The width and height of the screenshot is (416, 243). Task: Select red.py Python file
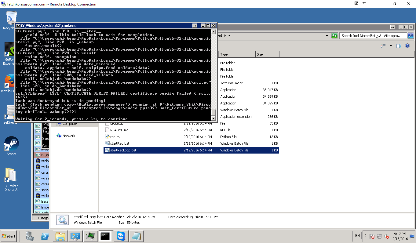(x=191, y=137)
